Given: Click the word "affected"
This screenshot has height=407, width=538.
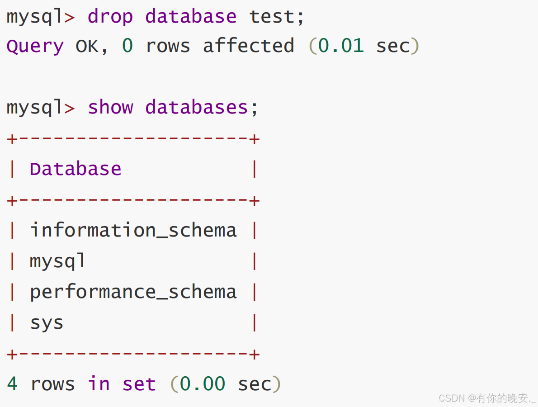Looking at the screenshot, I should [x=248, y=47].
